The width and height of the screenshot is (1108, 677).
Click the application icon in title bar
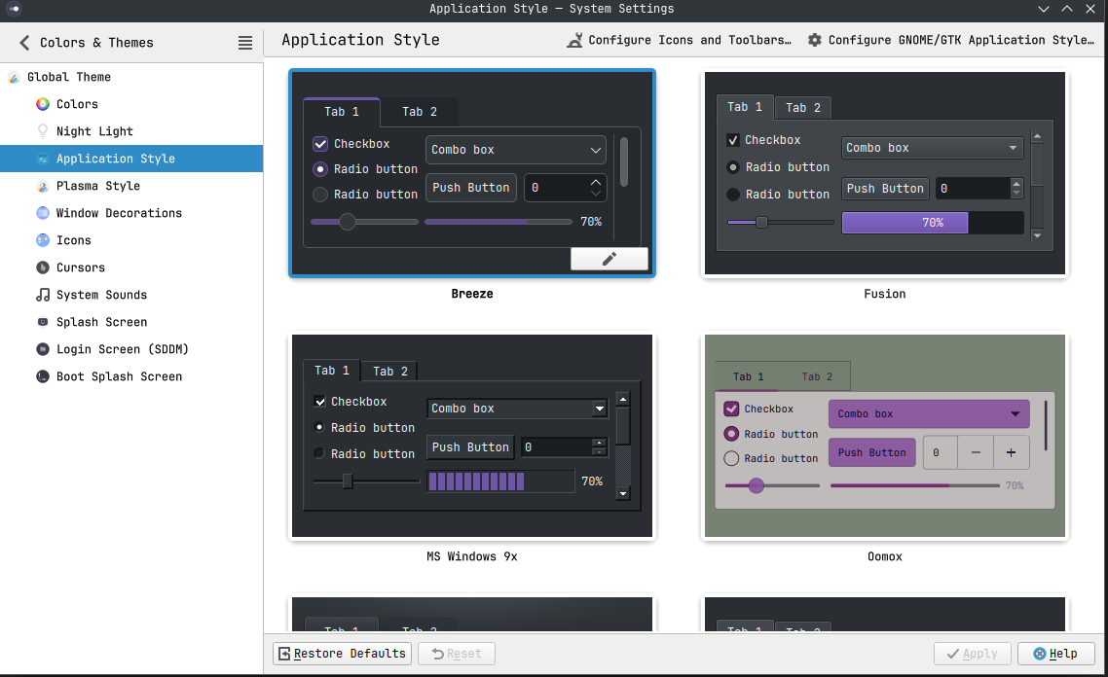click(14, 9)
